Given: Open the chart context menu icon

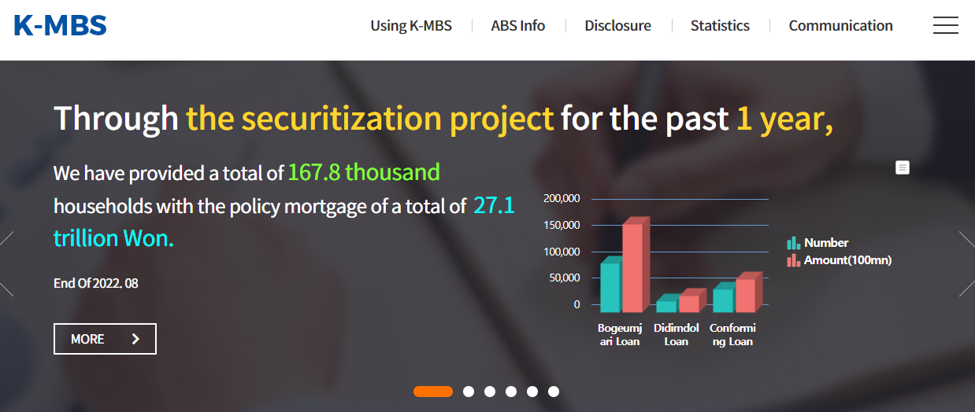Looking at the screenshot, I should (x=903, y=167).
